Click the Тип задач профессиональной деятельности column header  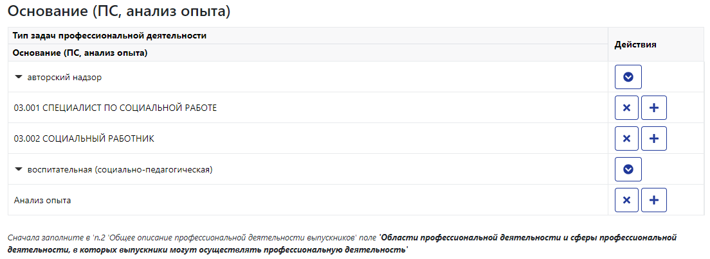point(109,36)
